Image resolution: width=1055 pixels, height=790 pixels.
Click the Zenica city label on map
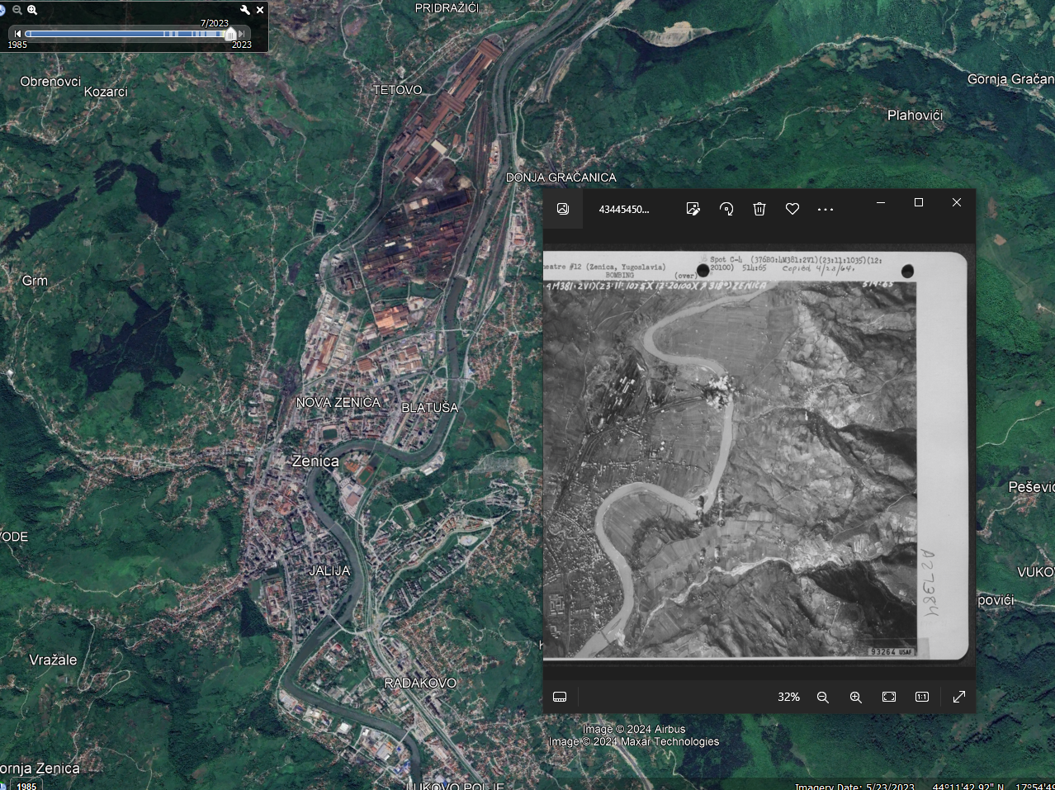(315, 461)
